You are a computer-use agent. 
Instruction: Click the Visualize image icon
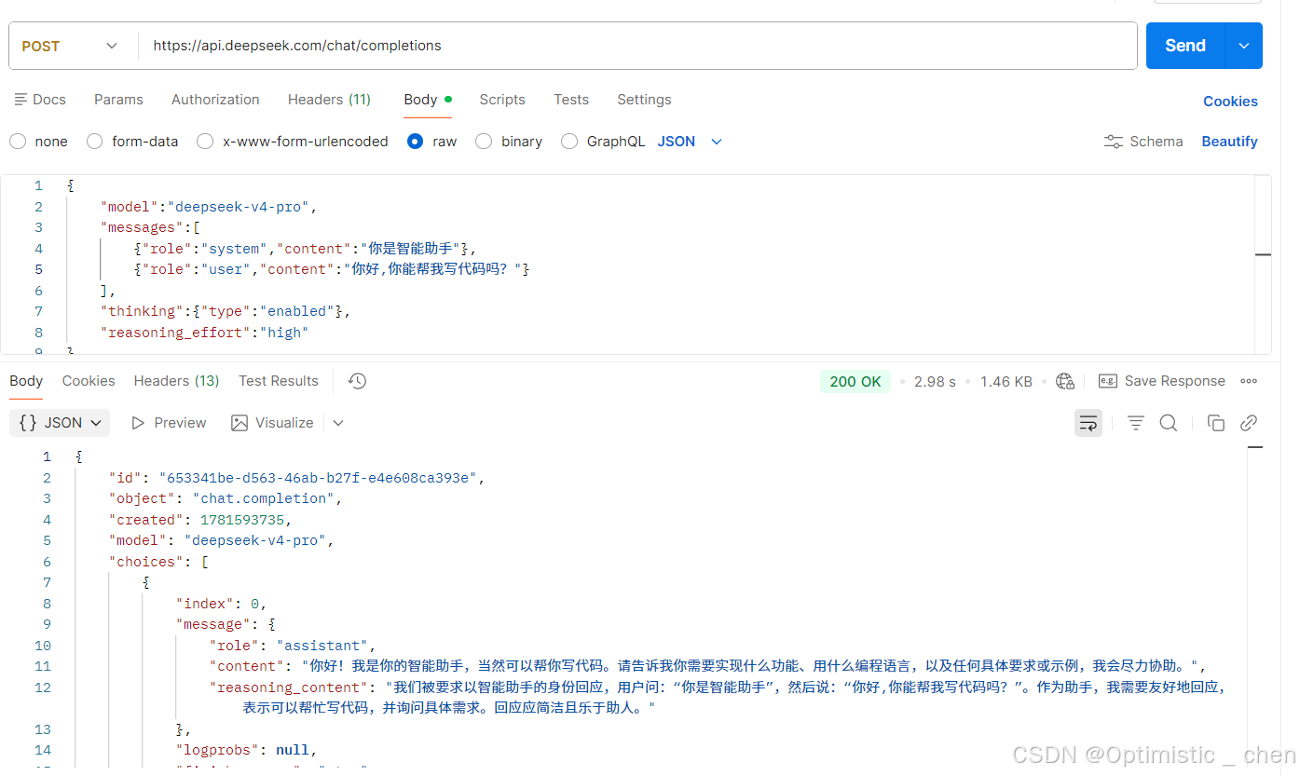click(239, 423)
